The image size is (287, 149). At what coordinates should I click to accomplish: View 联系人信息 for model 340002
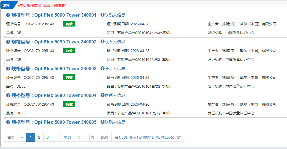pos(115,42)
